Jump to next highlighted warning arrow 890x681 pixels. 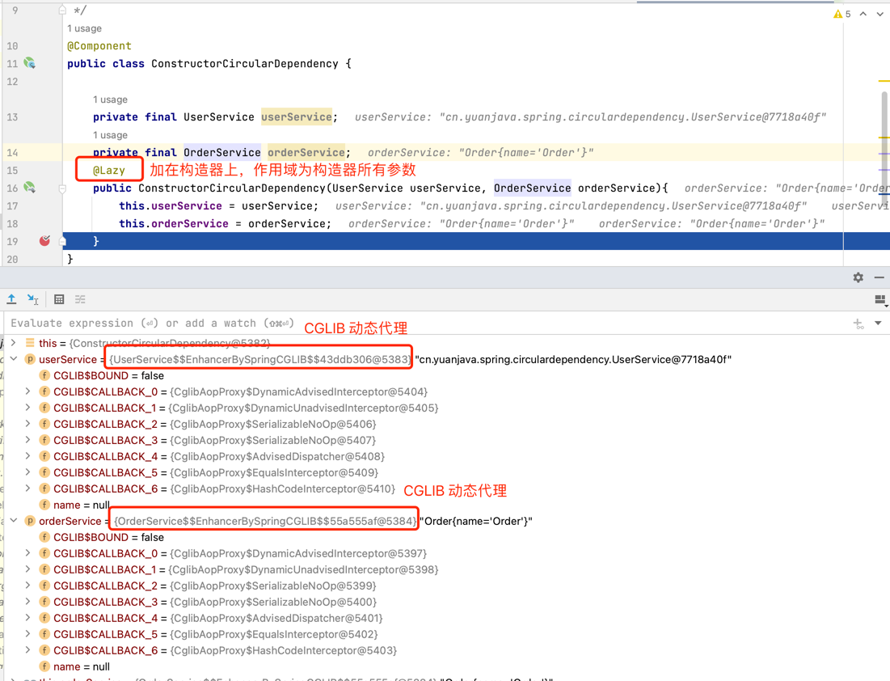[x=879, y=14]
